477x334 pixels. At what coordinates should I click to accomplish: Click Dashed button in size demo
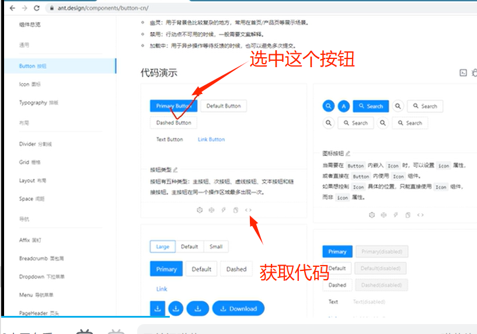pyautogui.click(x=236, y=269)
